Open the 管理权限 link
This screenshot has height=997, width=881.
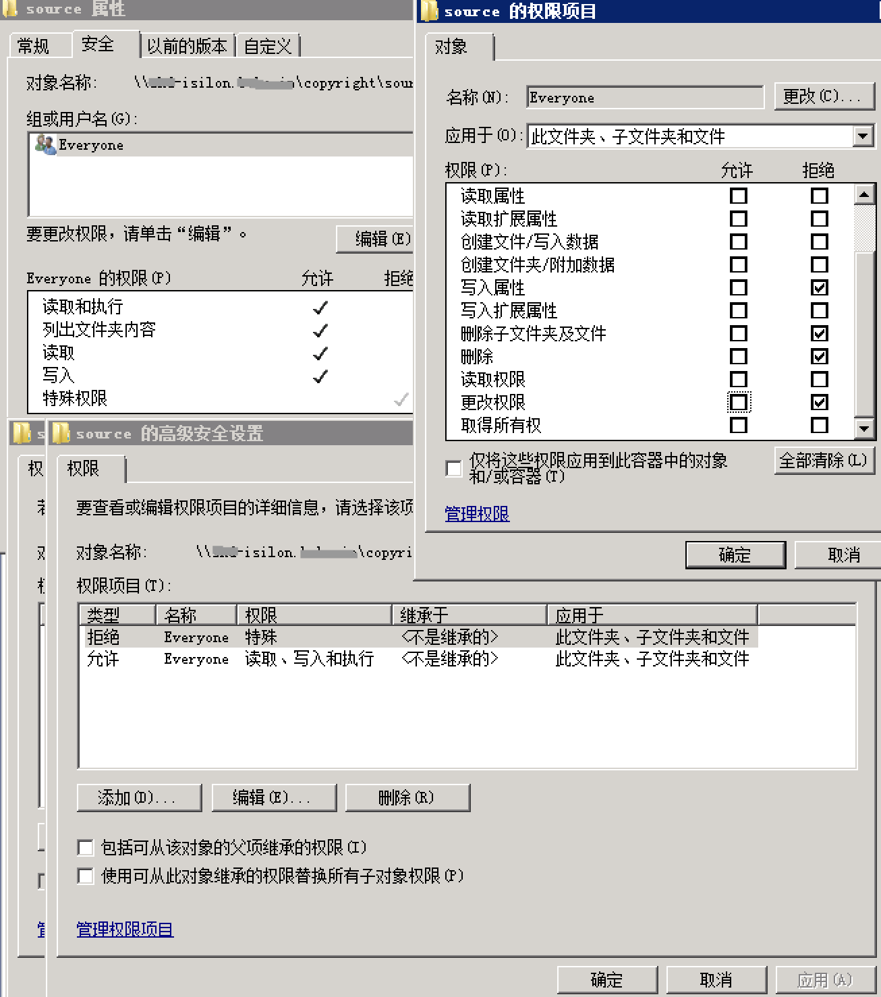tap(477, 513)
